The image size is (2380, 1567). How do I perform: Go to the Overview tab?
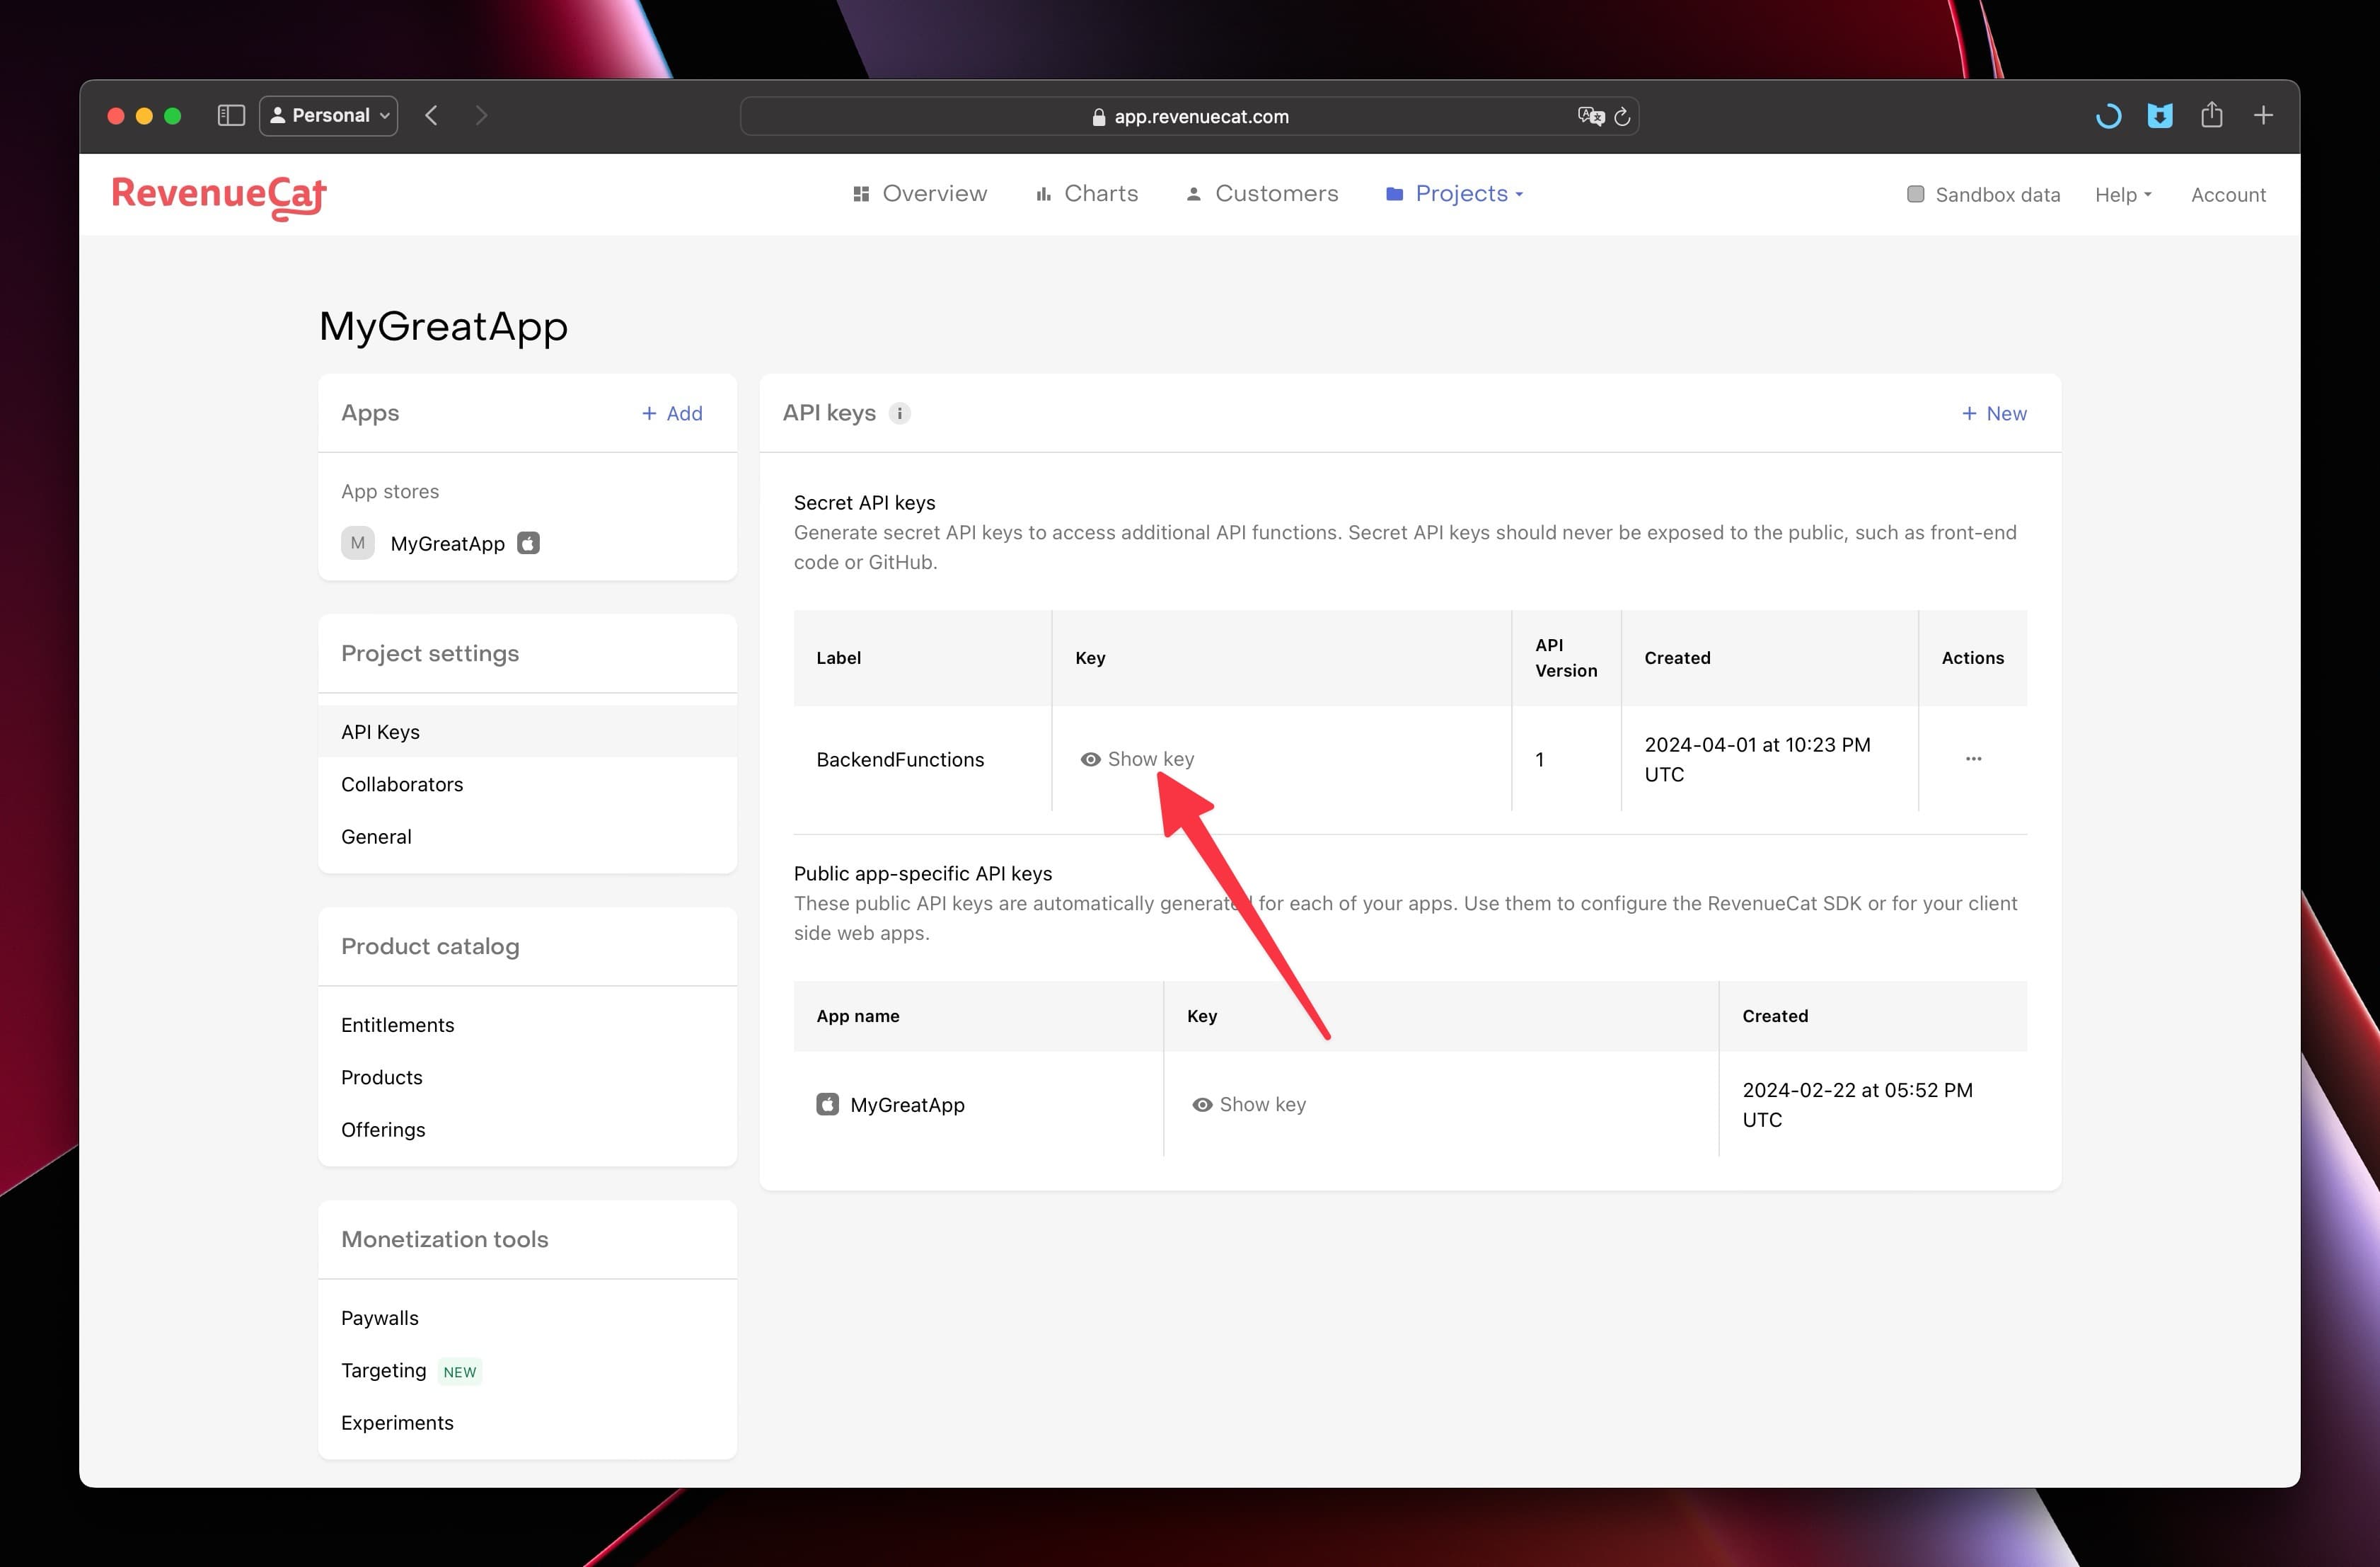(x=919, y=194)
